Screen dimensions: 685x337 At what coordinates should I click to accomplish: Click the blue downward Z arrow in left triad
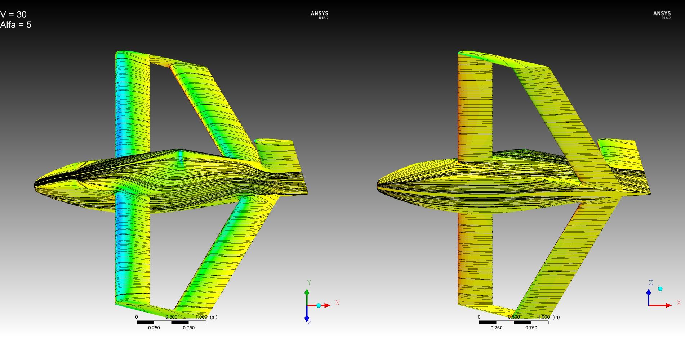[x=307, y=317]
